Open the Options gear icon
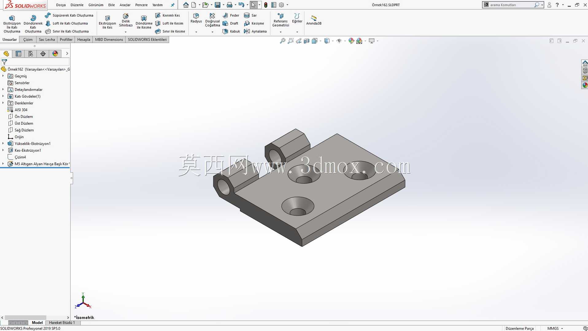The width and height of the screenshot is (588, 331). [281, 5]
